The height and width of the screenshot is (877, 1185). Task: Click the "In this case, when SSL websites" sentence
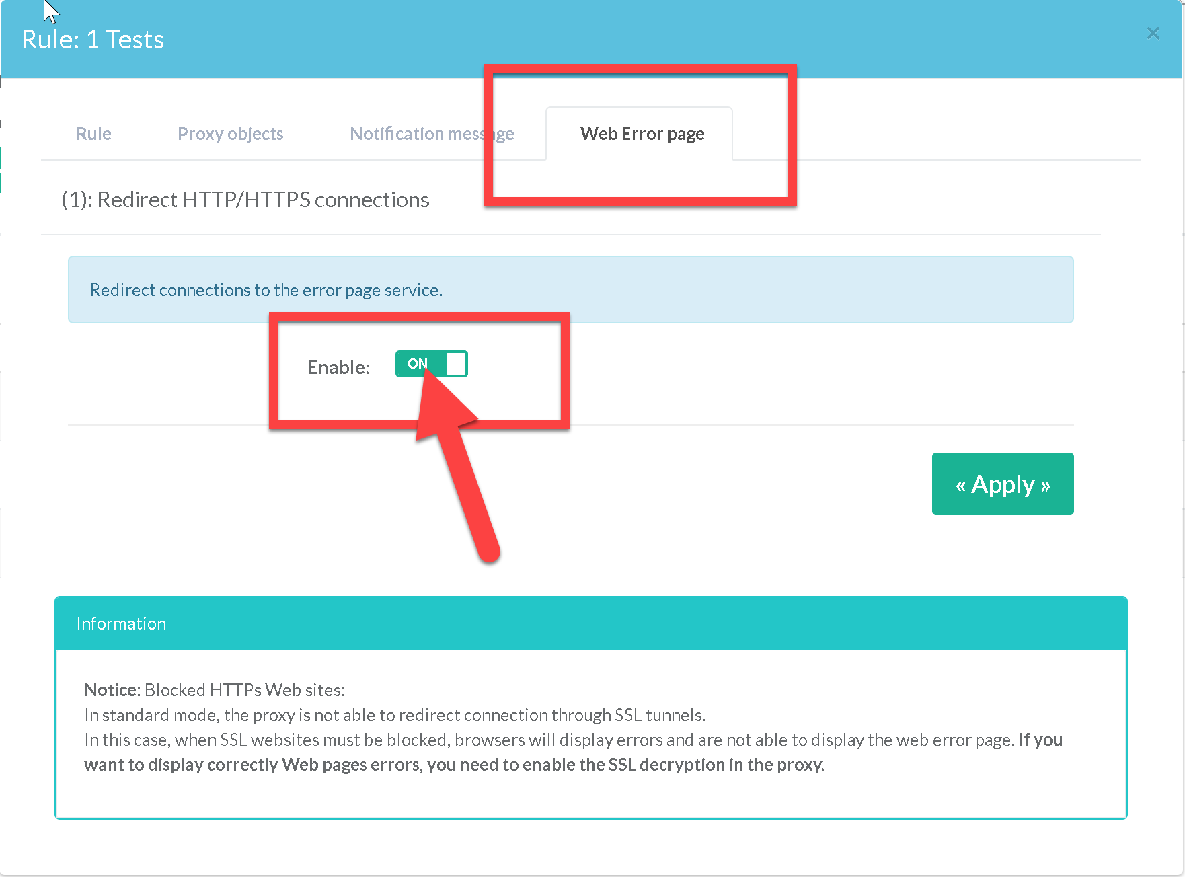(548, 740)
